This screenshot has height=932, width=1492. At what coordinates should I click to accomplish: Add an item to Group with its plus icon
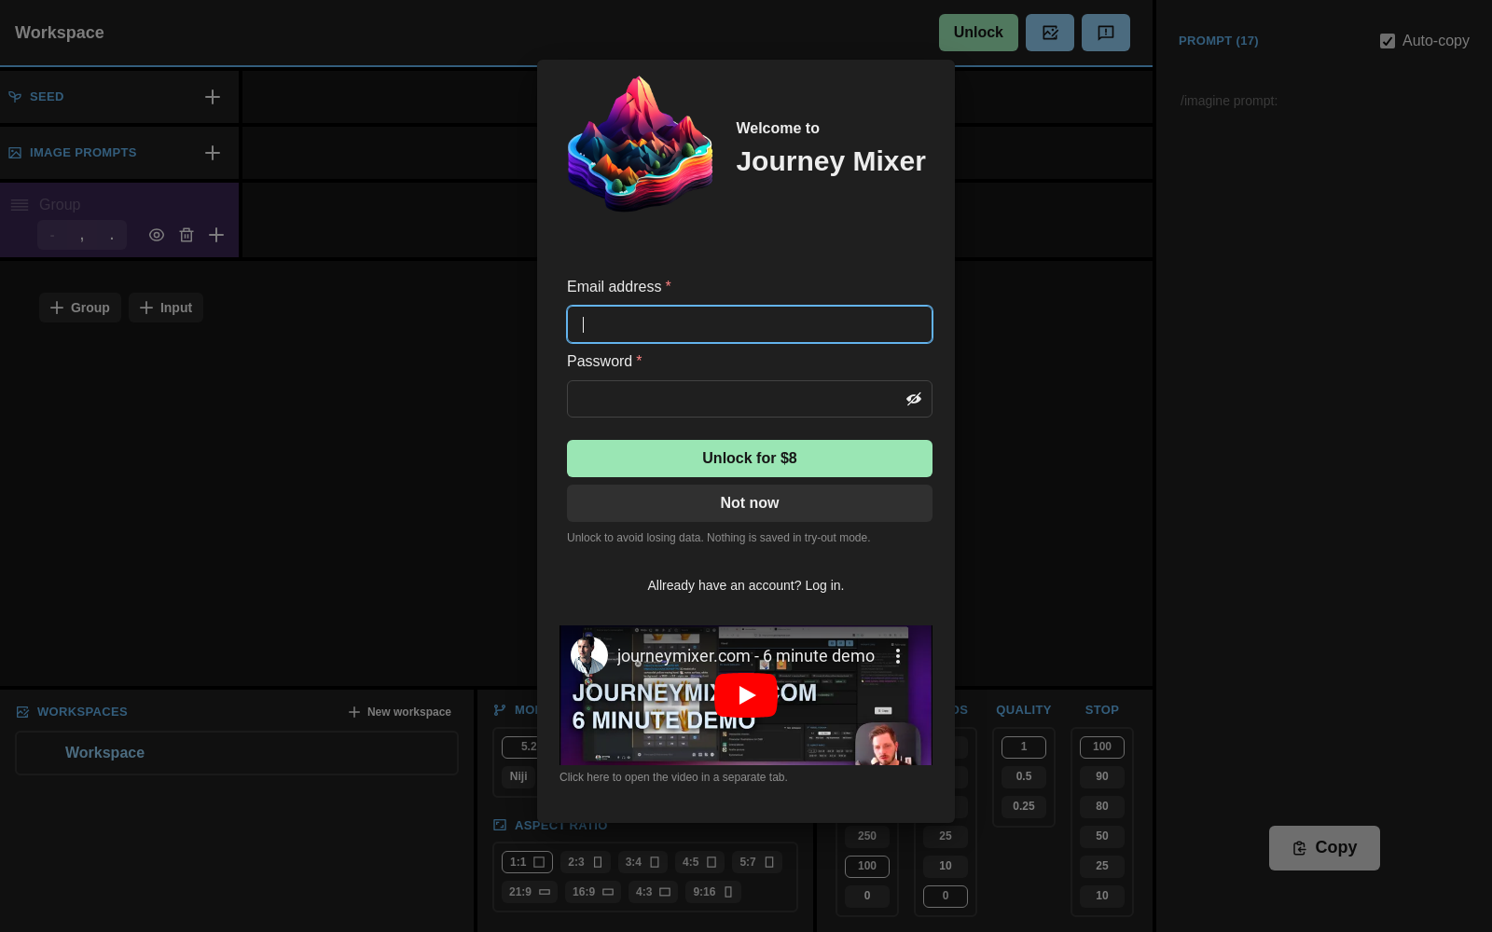pos(216,235)
